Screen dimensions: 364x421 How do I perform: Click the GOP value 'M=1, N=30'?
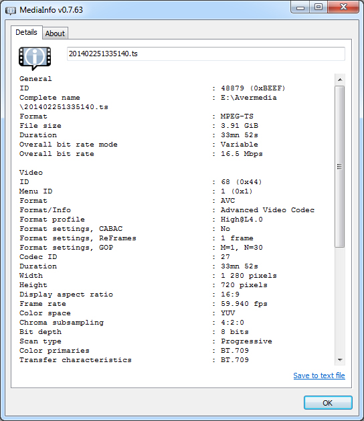coord(242,248)
